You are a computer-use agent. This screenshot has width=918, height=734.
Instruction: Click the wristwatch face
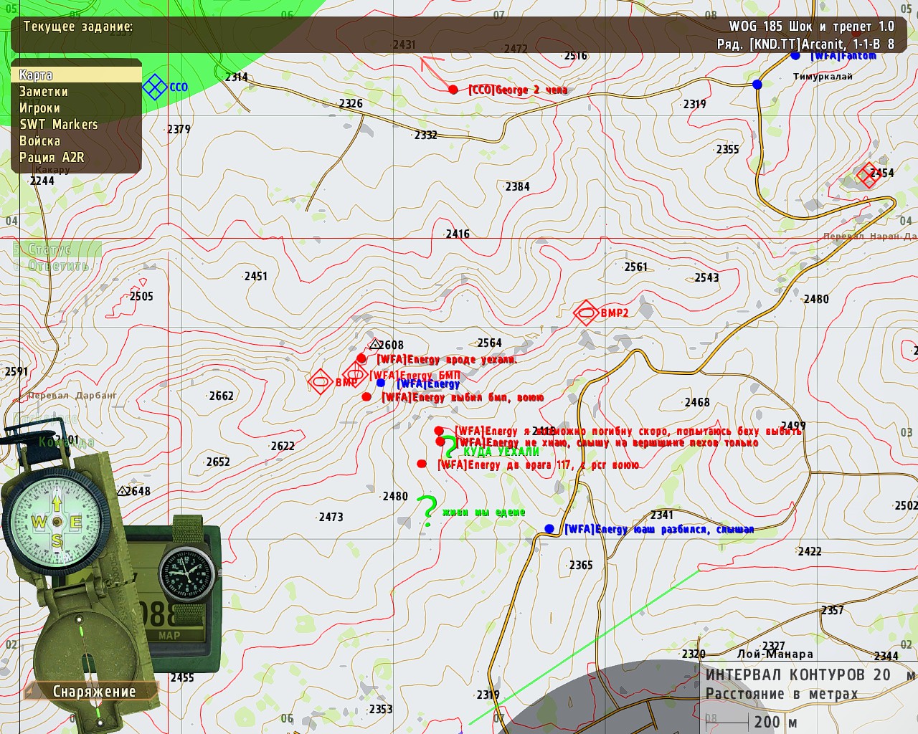186,573
